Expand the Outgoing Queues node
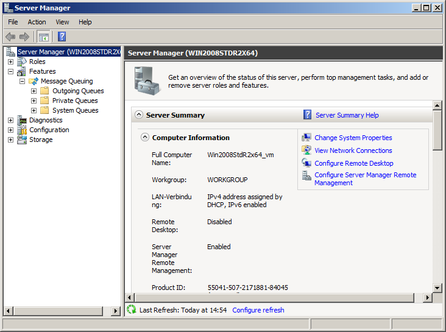Image resolution: width=446 pixels, height=332 pixels. pyautogui.click(x=34, y=91)
